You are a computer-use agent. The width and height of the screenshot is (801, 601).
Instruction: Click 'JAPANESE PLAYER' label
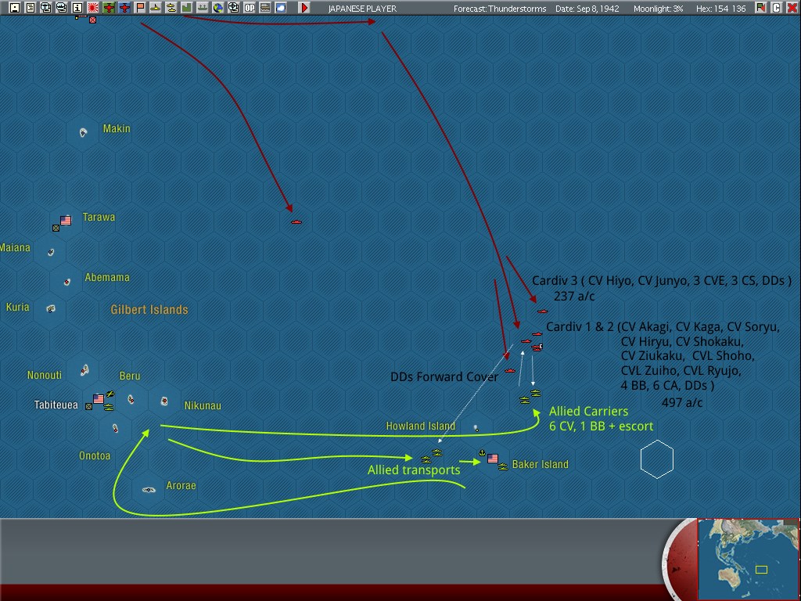coord(362,9)
